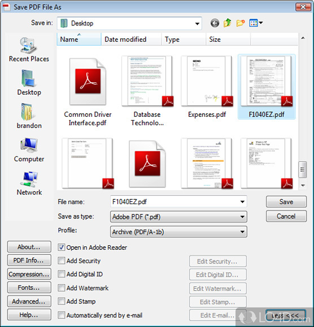Click Edit Stamp button
Image resolution: width=314 pixels, height=327 pixels.
pos(217,302)
